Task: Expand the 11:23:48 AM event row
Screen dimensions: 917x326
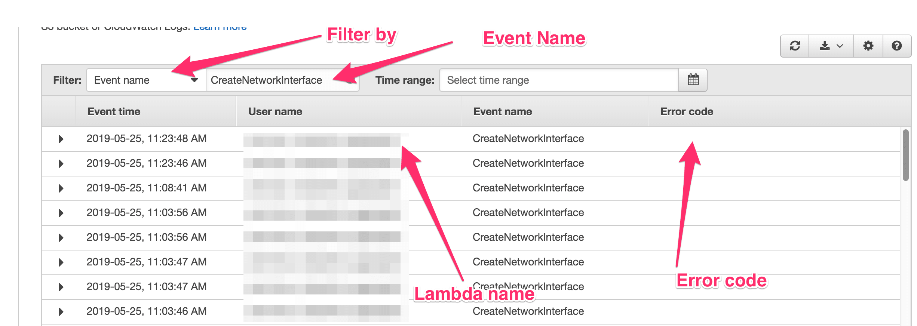Action: (x=61, y=139)
